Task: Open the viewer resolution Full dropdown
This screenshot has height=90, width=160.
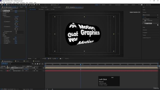Action: pos(38,58)
